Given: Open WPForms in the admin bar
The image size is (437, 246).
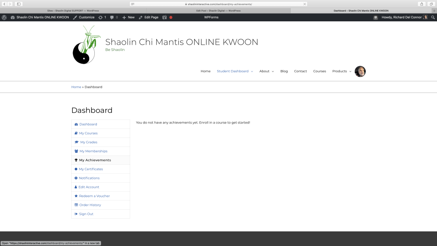Looking at the screenshot, I should tap(211, 17).
